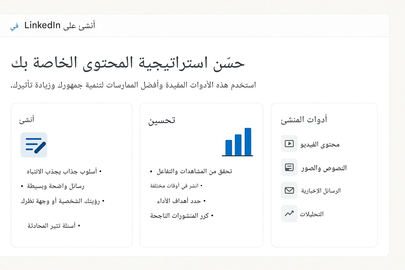Click the subtitle starting with استخدم هذه الأدوات
Image resolution: width=405 pixels, height=270 pixels.
(133, 85)
